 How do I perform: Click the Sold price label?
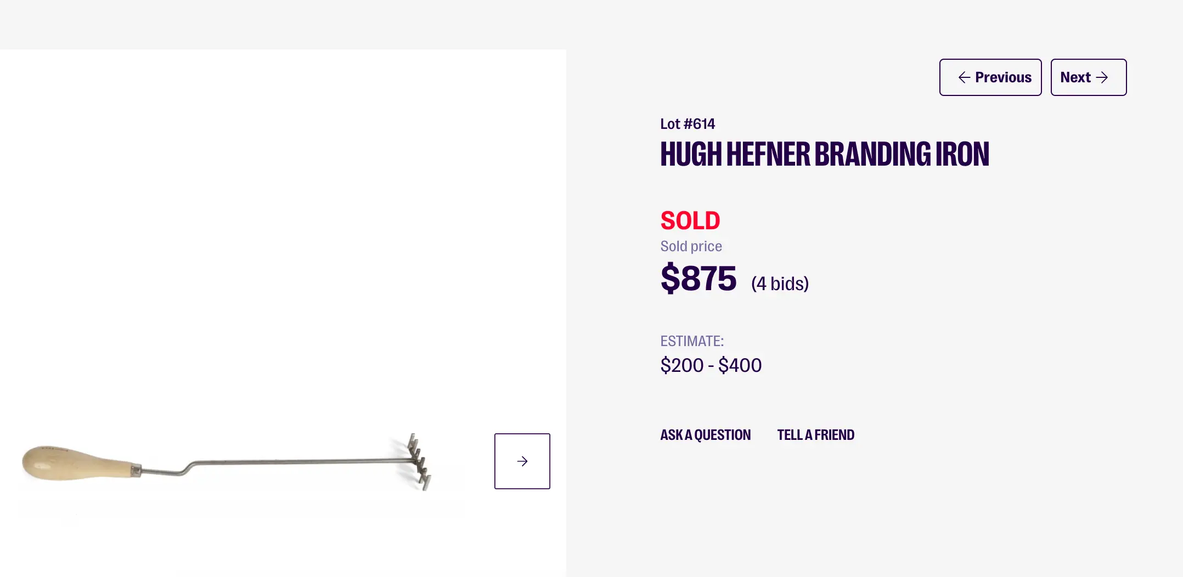coord(691,246)
